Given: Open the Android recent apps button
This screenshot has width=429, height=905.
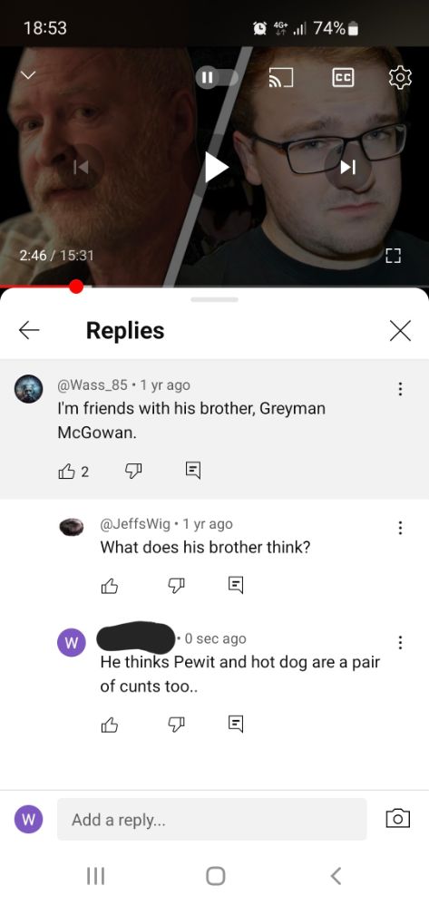Looking at the screenshot, I should [95, 876].
